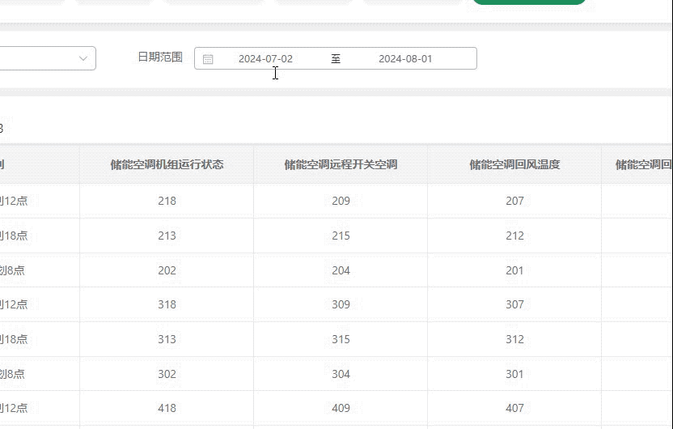Click start date 2024-07-02 field
The width and height of the screenshot is (673, 429).
click(265, 59)
